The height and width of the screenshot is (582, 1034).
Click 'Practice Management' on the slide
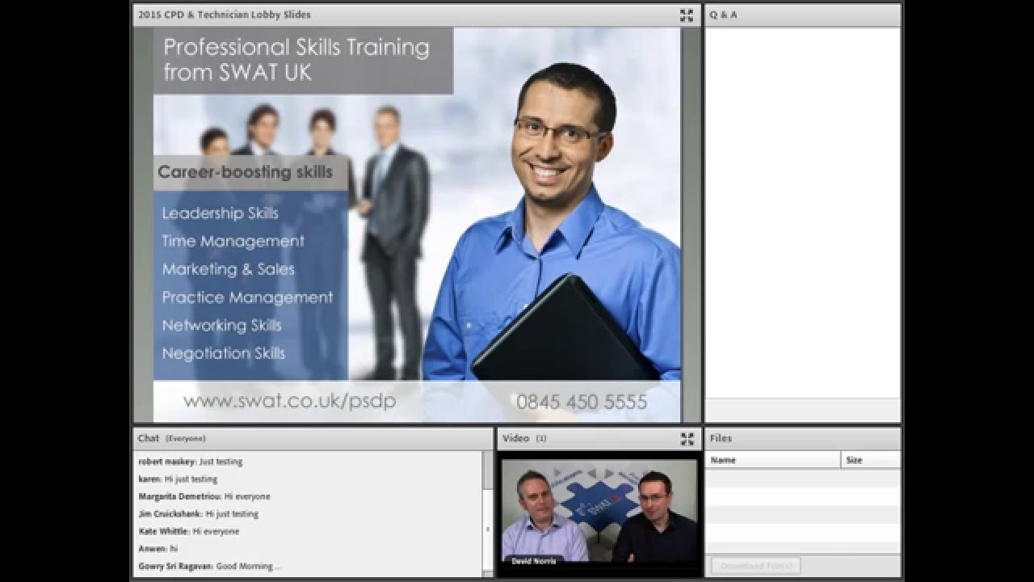tap(247, 297)
